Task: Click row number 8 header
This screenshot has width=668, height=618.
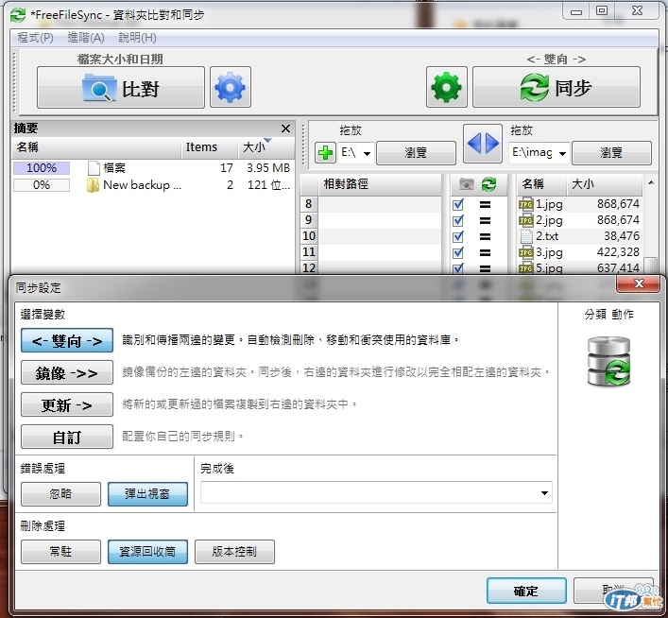Action: [x=309, y=204]
